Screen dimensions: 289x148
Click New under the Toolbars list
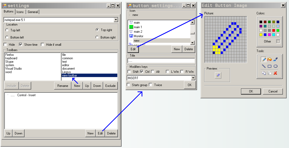coord(77,86)
